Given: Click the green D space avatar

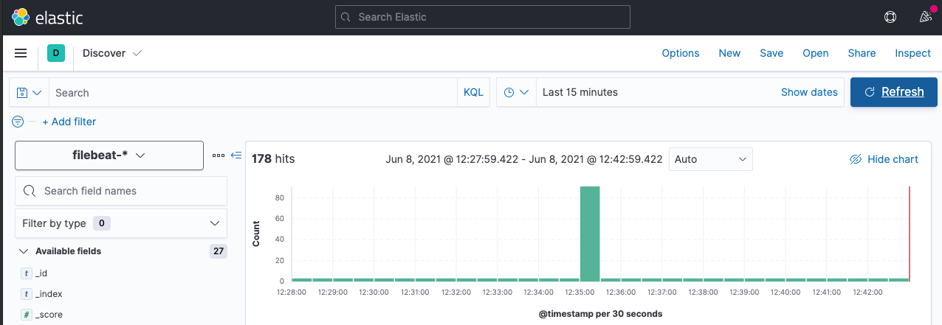Looking at the screenshot, I should click(x=56, y=53).
